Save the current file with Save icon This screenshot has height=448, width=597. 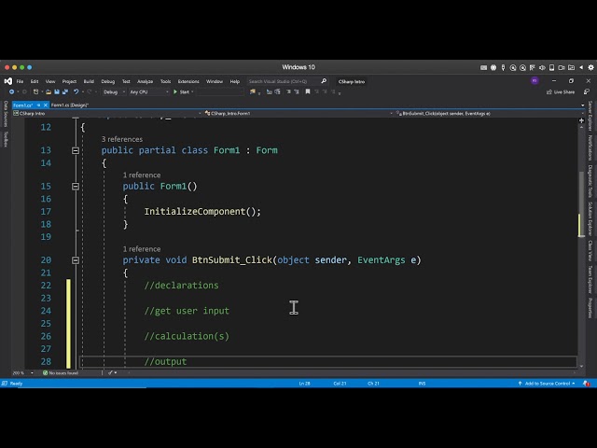57,91
